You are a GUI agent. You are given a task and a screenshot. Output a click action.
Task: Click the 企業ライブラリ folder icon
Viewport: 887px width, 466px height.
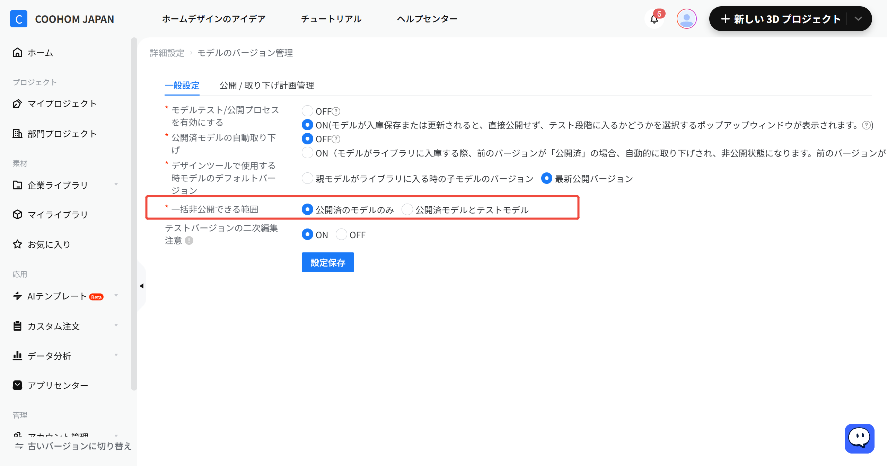(17, 185)
